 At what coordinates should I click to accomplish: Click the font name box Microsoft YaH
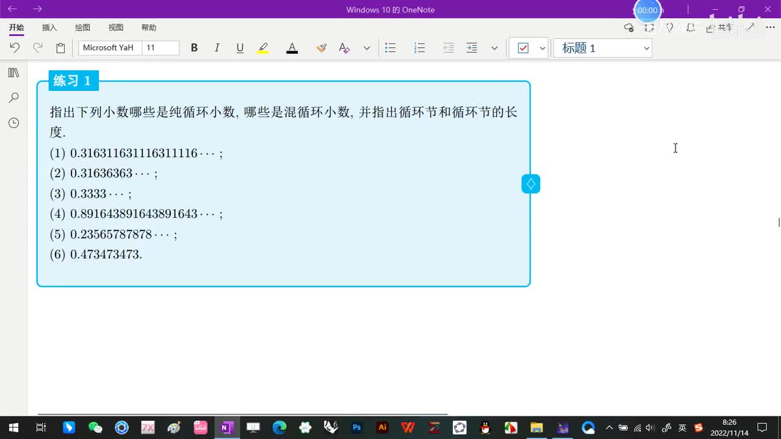coord(110,48)
